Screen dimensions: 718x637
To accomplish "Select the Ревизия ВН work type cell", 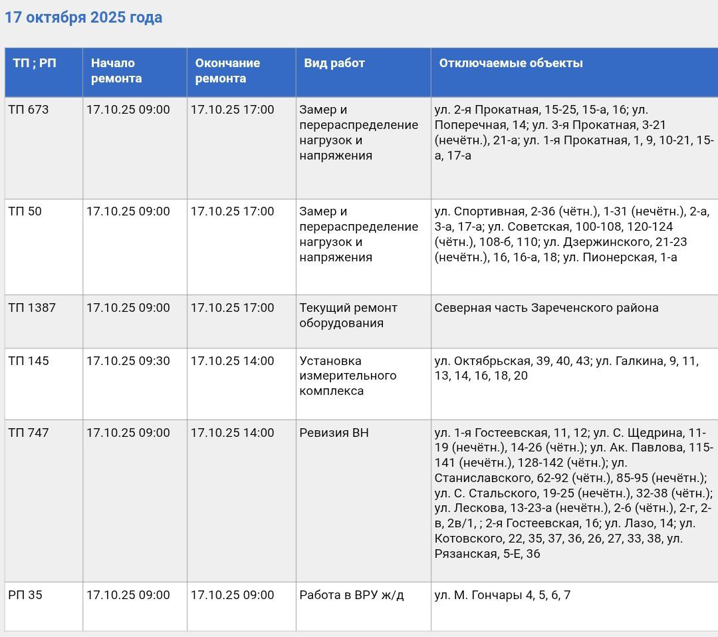I will click(x=334, y=434).
